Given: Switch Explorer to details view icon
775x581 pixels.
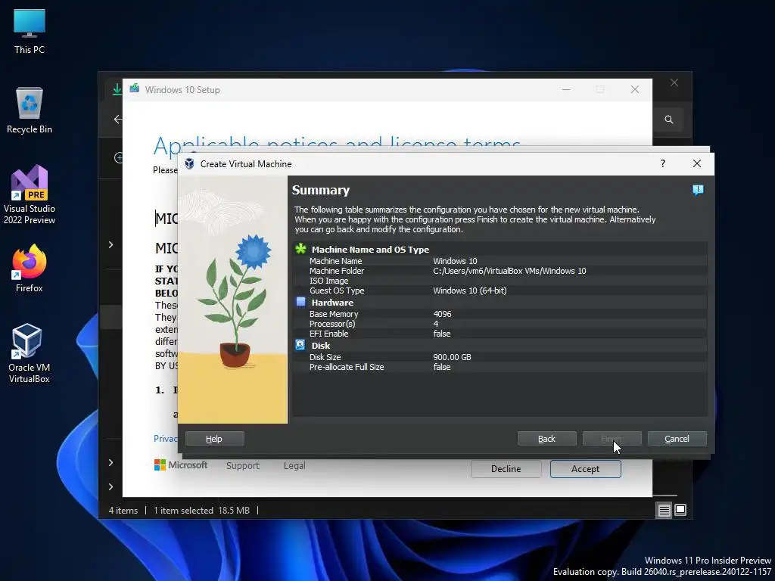Looking at the screenshot, I should pyautogui.click(x=664, y=510).
